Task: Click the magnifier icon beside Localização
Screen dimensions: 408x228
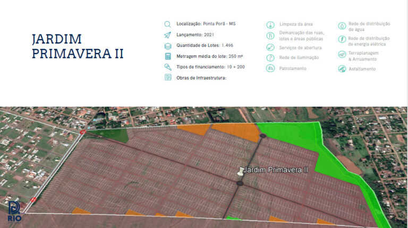Action: pos(168,24)
